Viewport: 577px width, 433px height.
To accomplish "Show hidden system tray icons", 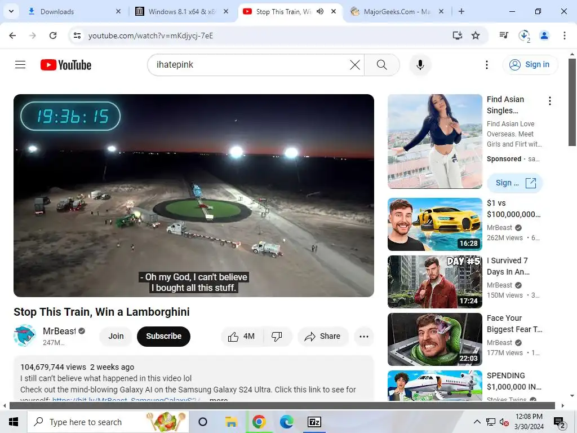I will (477, 422).
